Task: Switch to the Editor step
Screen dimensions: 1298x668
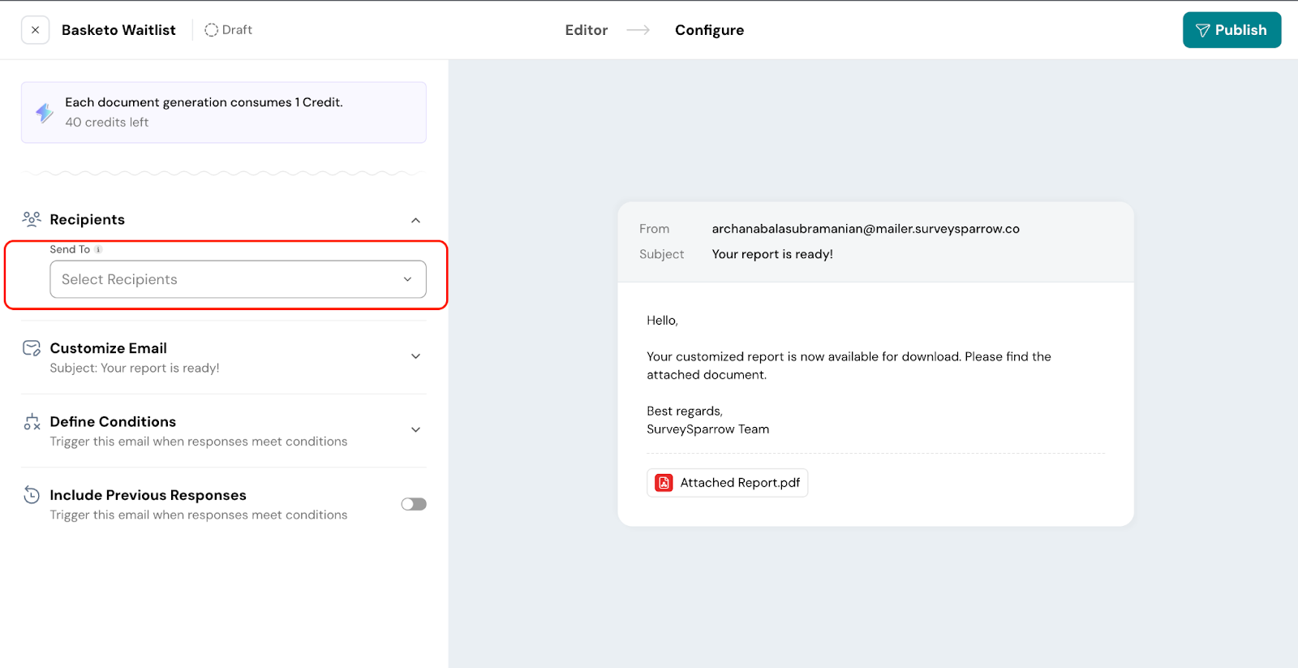Action: coord(586,30)
